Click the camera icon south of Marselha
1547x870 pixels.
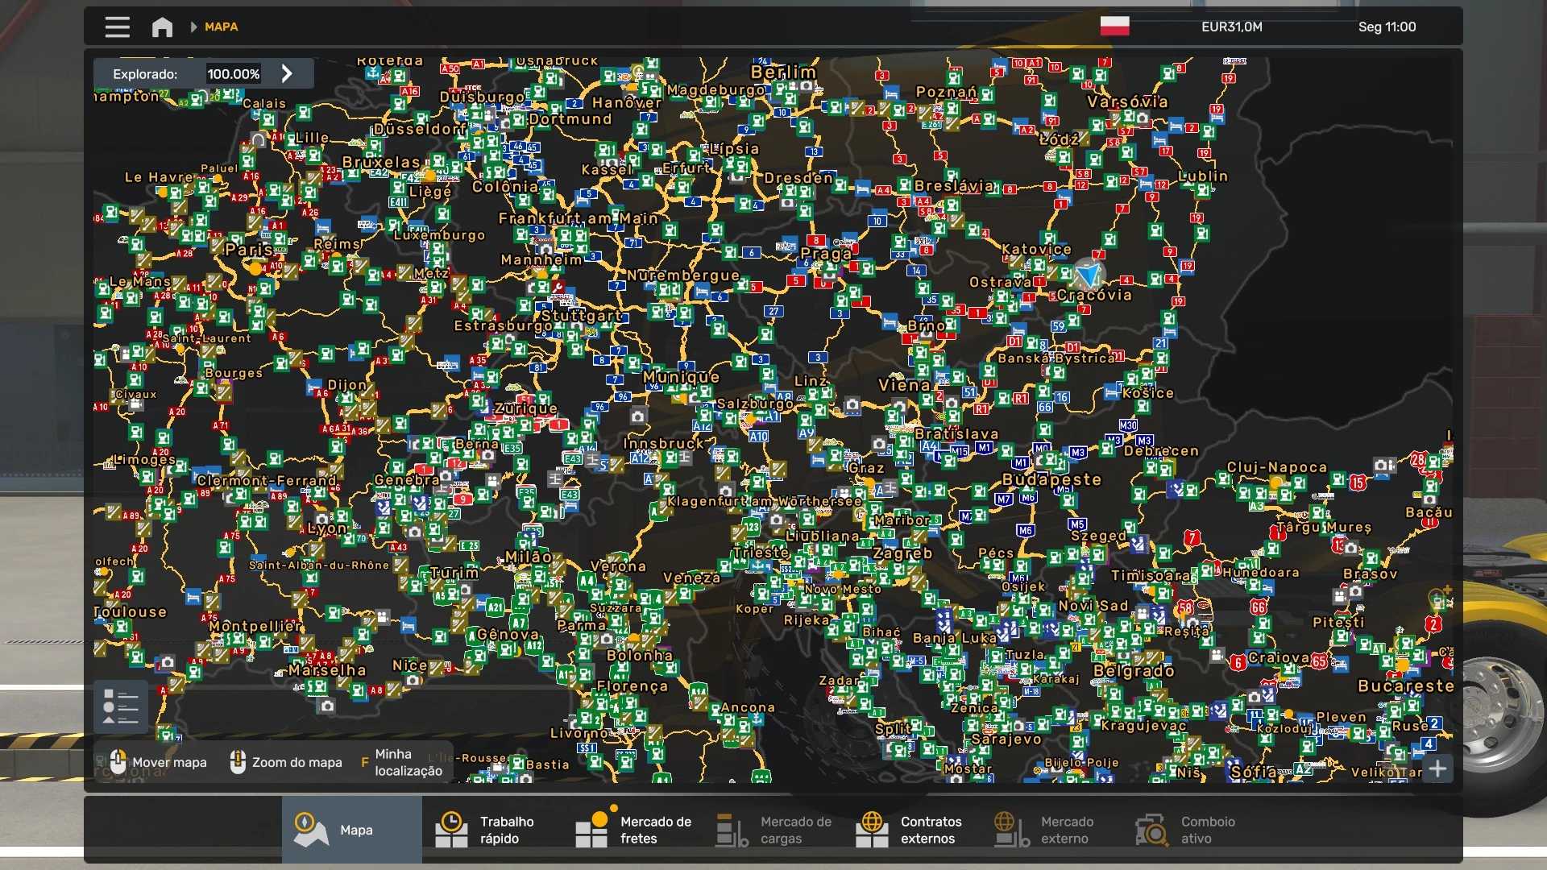click(x=326, y=706)
